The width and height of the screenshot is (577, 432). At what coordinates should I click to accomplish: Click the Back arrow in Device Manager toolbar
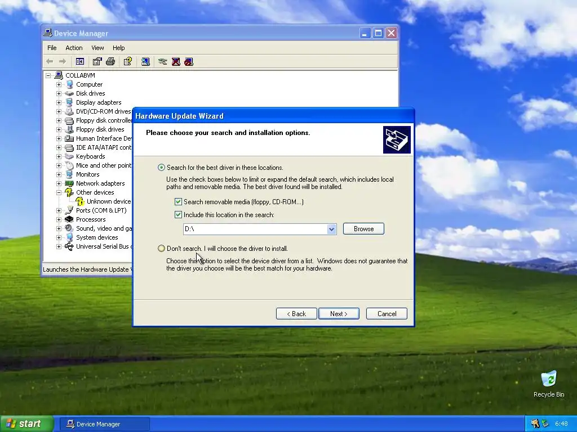(50, 61)
